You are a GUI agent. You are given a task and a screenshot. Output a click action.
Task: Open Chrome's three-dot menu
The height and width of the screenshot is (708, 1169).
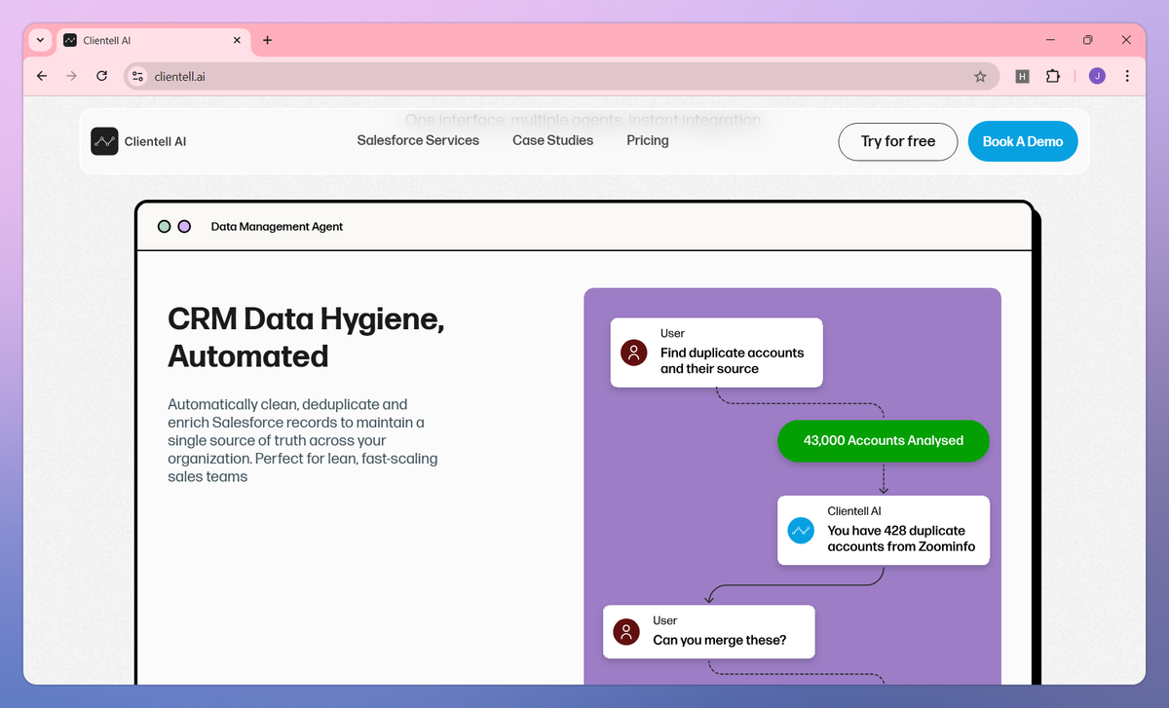1127,76
